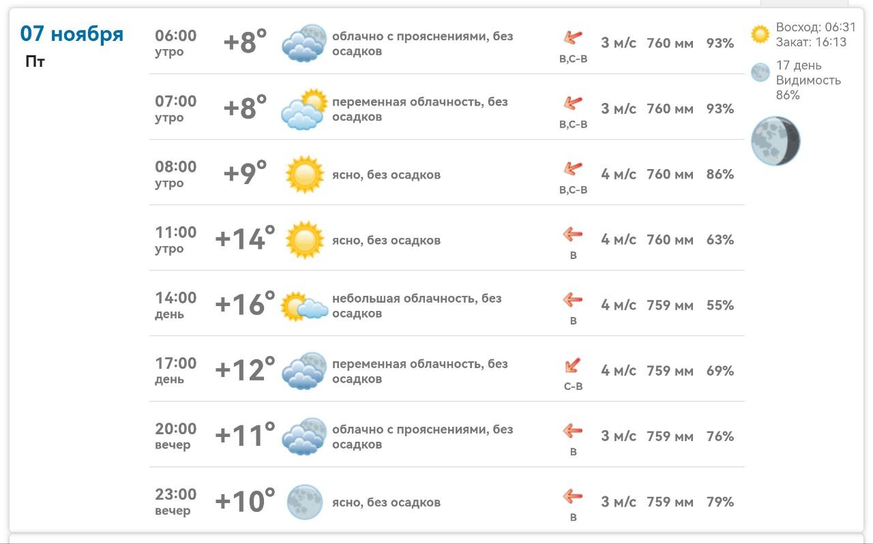Viewport: 873px width, 544px height.
Task: Click the 4 м/с wind speed at 08:00
Action: pos(619,175)
